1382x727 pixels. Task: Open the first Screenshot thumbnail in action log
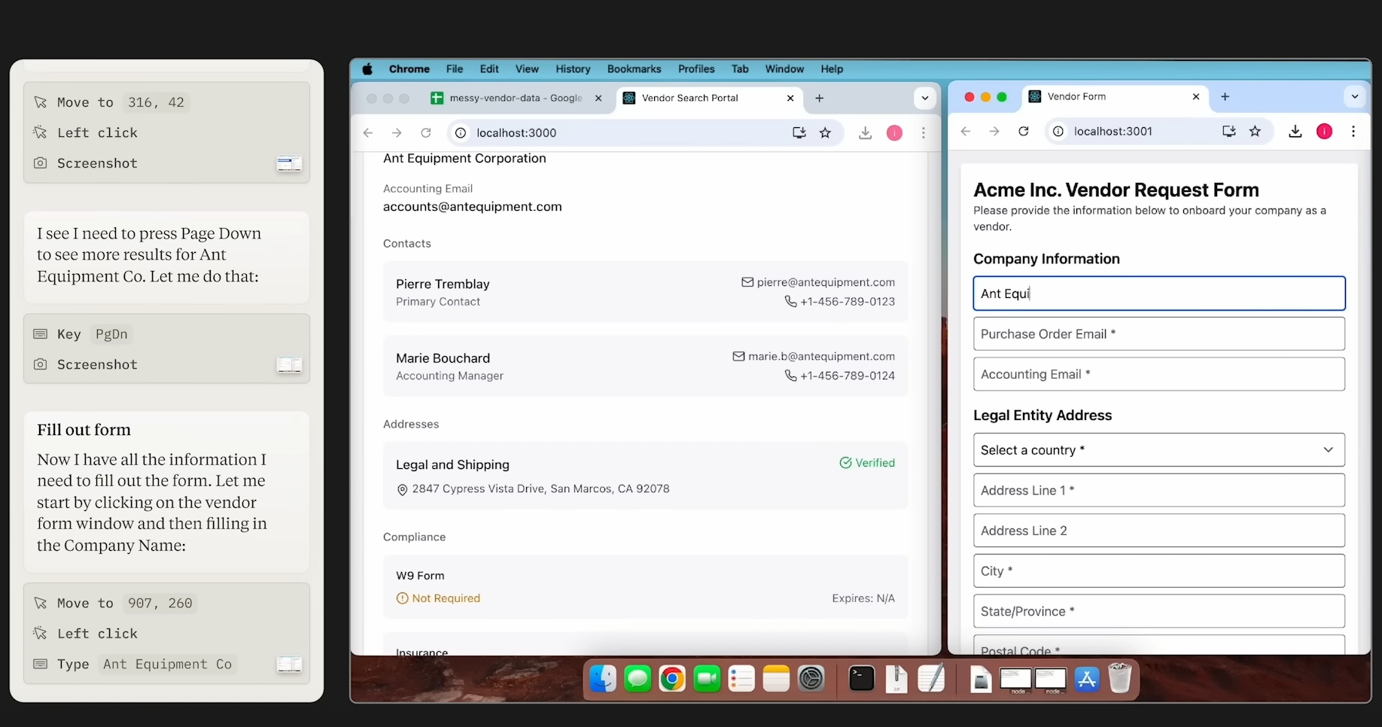click(x=289, y=163)
